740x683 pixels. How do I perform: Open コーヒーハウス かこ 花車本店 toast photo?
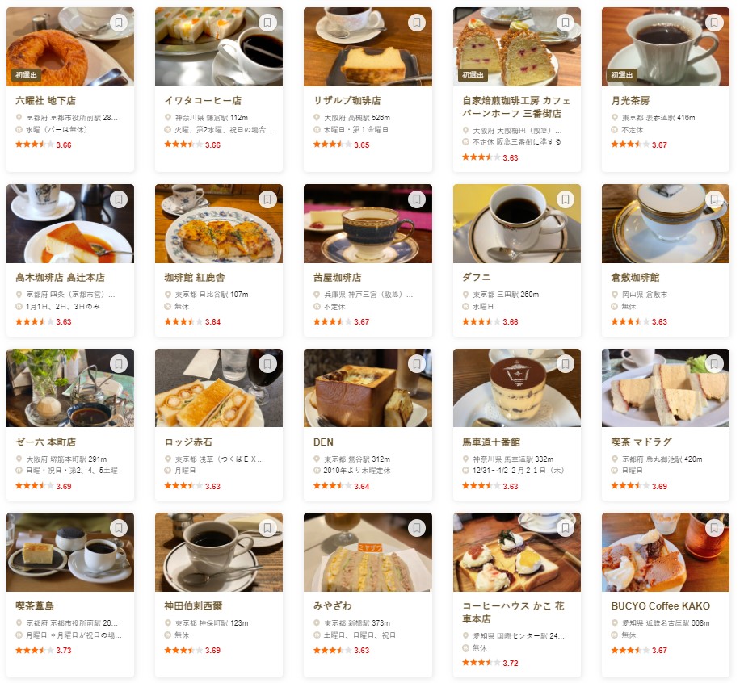pos(517,552)
